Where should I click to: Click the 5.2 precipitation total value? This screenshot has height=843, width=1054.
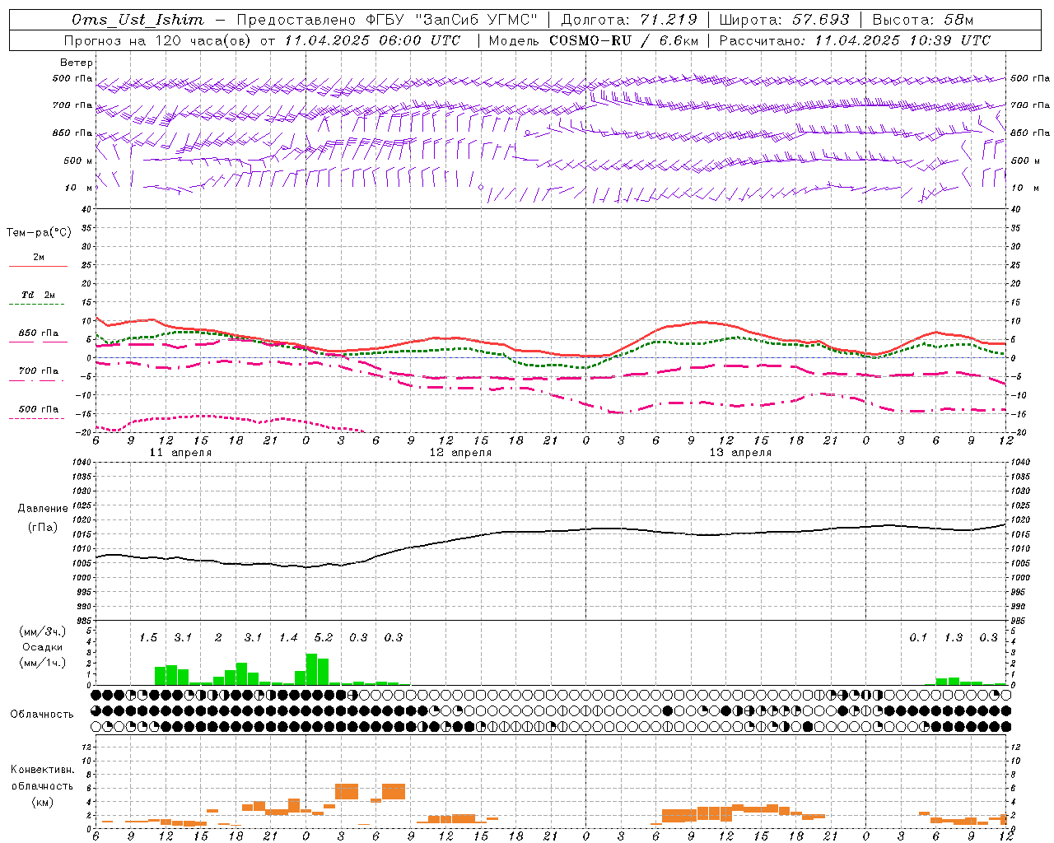pyautogui.click(x=324, y=638)
